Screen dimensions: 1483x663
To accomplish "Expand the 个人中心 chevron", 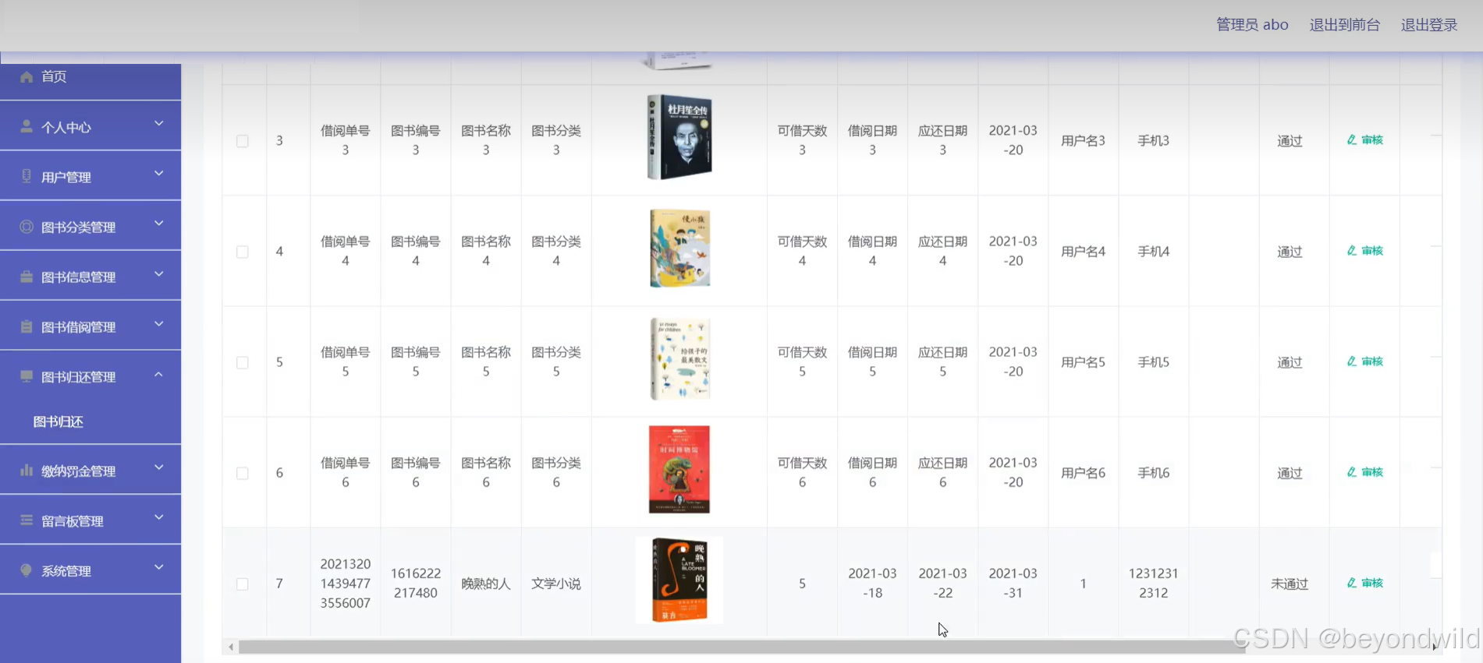I will point(159,123).
